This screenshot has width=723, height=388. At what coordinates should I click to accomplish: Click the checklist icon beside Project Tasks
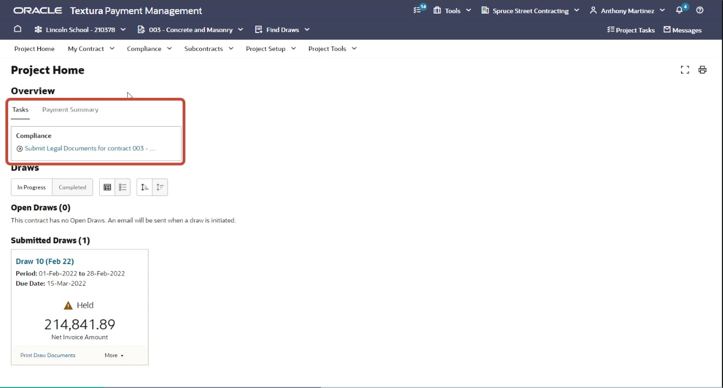tap(611, 30)
